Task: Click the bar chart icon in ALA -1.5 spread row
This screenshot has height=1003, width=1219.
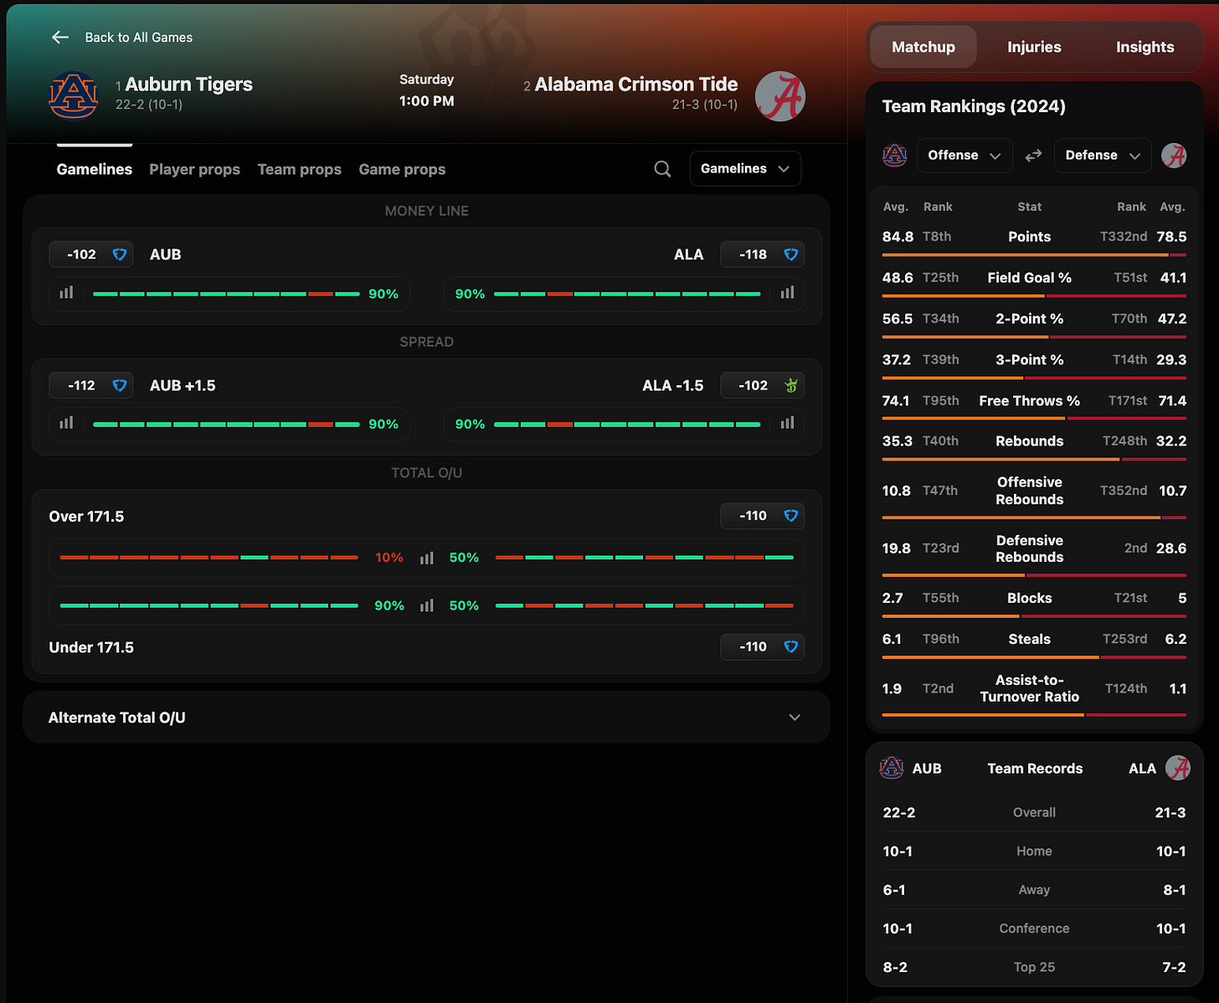Action: pos(787,424)
